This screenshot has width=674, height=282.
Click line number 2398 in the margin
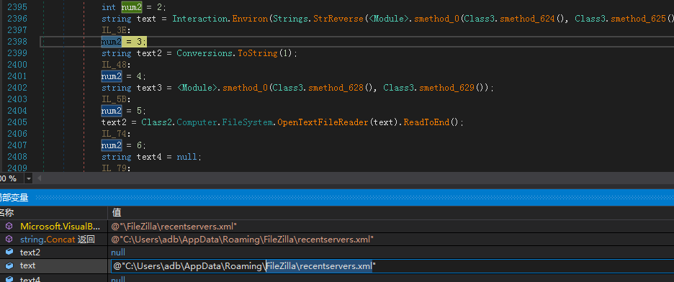[x=17, y=42]
